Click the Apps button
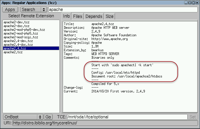This screenshot has width=200, height=129. [x=10, y=10]
